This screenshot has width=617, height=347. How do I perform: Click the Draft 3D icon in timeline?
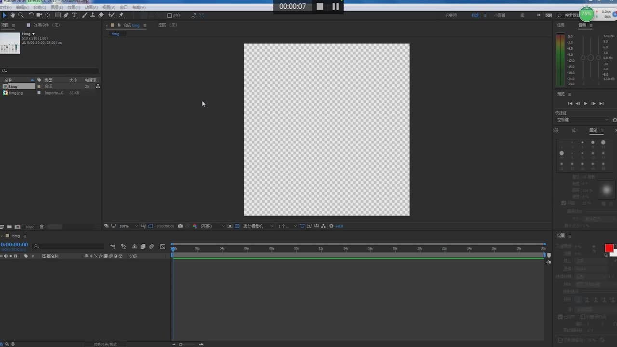(124, 247)
